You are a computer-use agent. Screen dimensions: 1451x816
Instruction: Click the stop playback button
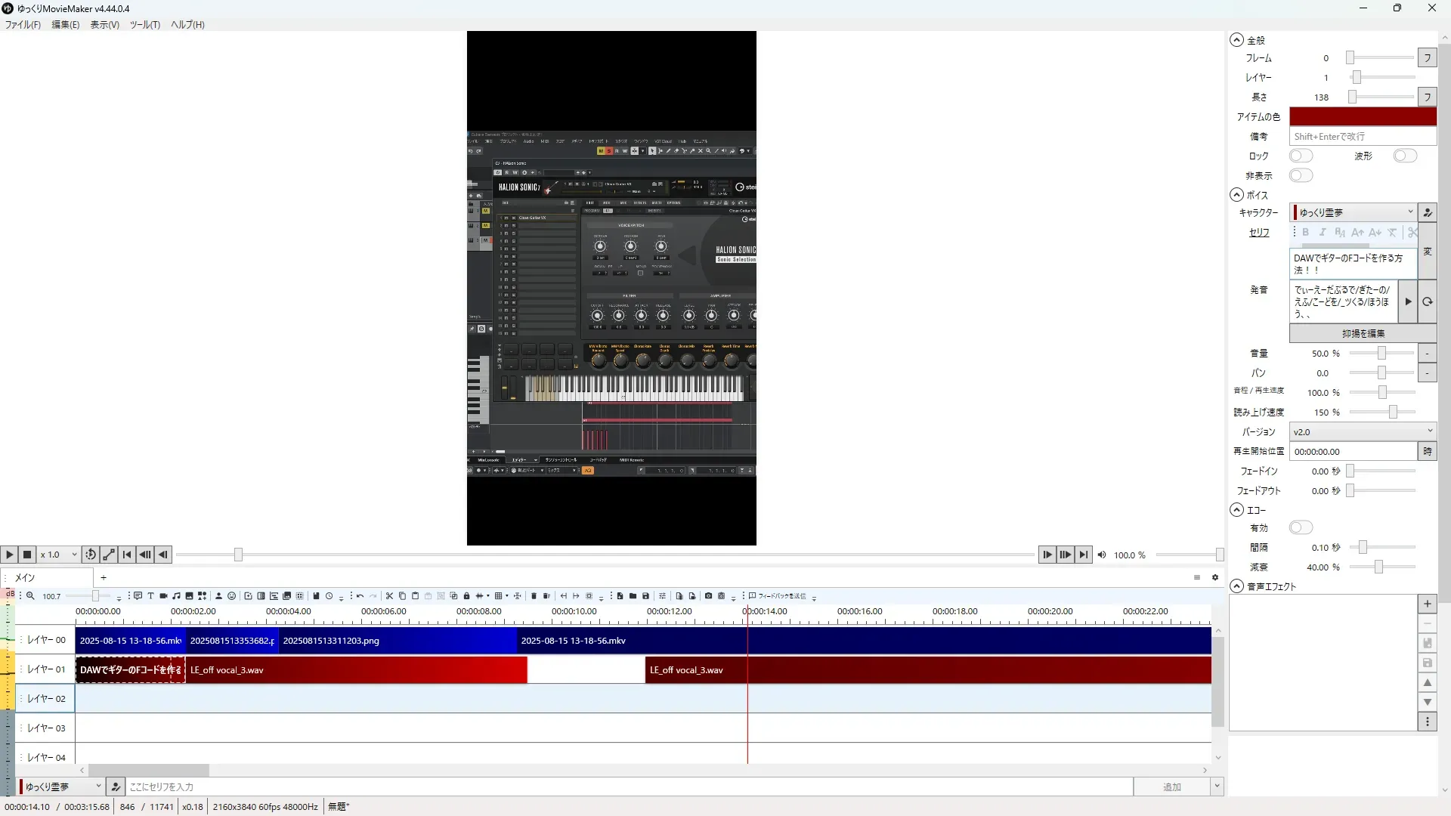coord(27,555)
